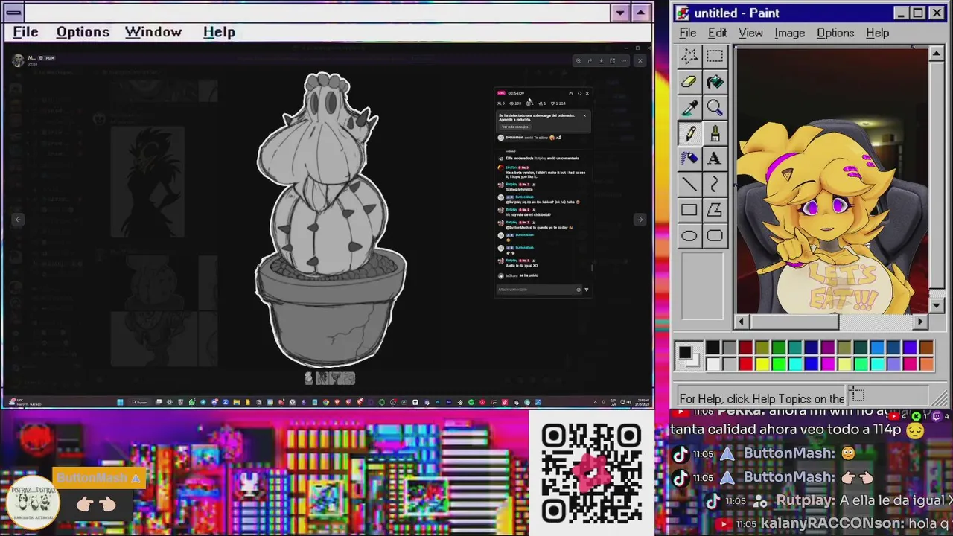The width and height of the screenshot is (953, 536).
Task: Choose the Curve tool in Paint
Action: [x=715, y=185]
